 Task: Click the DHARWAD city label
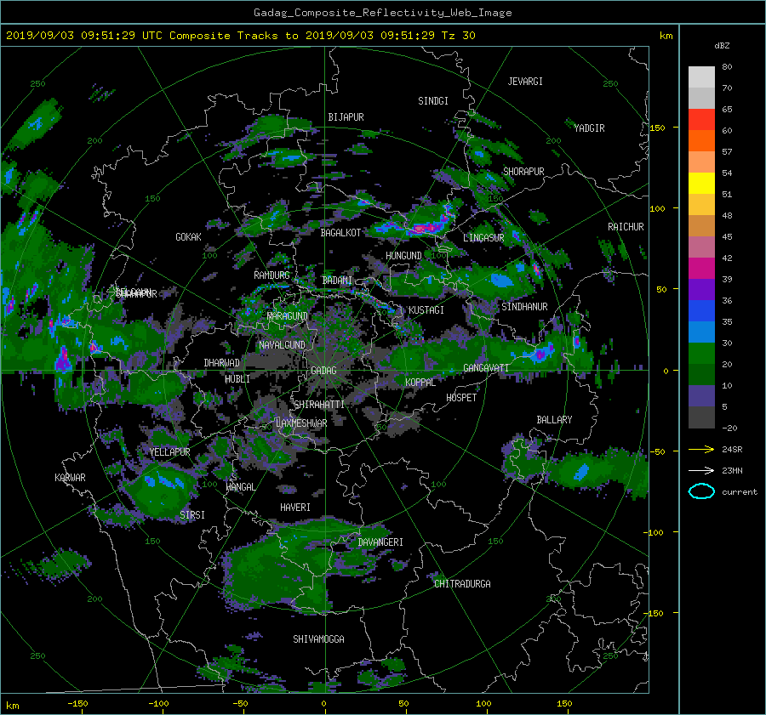coord(222,363)
